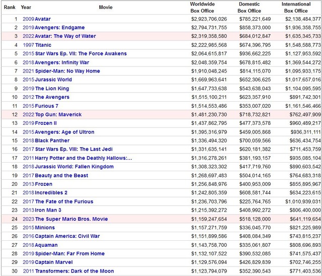Select worldwide total $2,923,706,026

pos(209,19)
